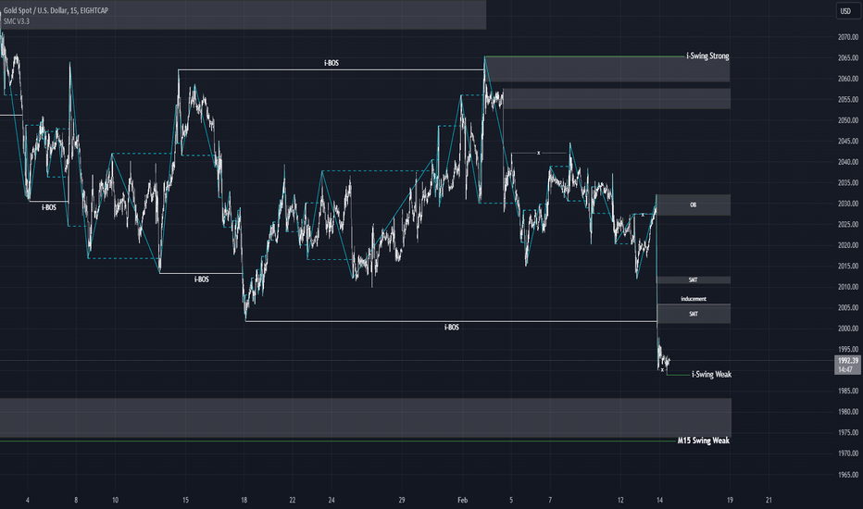Click date 24 on the time axis
Image resolution: width=863 pixels, height=509 pixels.
(x=331, y=500)
